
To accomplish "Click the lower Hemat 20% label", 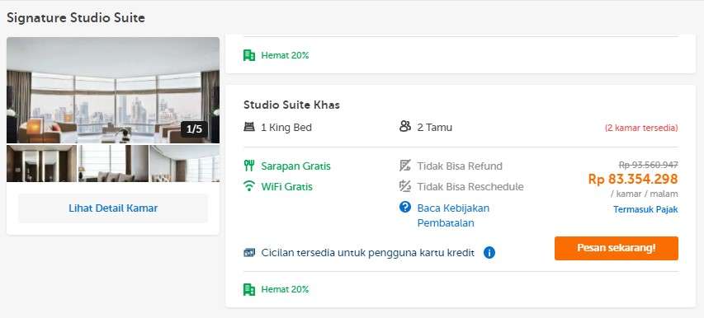I will (285, 290).
